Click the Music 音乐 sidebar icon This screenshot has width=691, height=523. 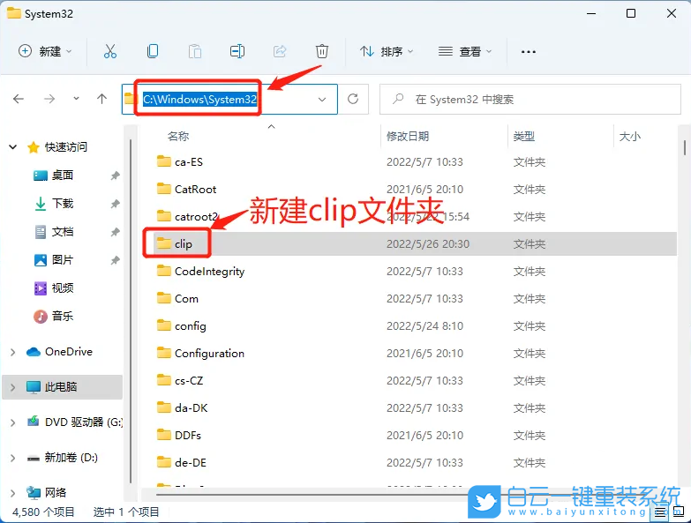tap(41, 316)
